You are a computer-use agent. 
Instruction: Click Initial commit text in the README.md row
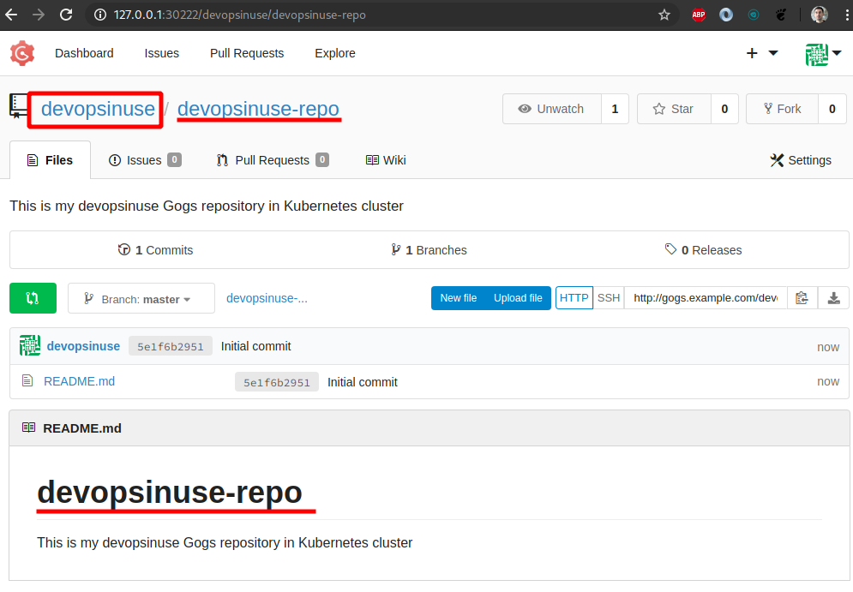pos(363,382)
